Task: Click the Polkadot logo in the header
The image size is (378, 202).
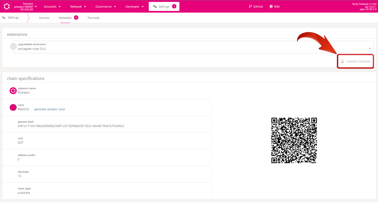Action: 7,7
